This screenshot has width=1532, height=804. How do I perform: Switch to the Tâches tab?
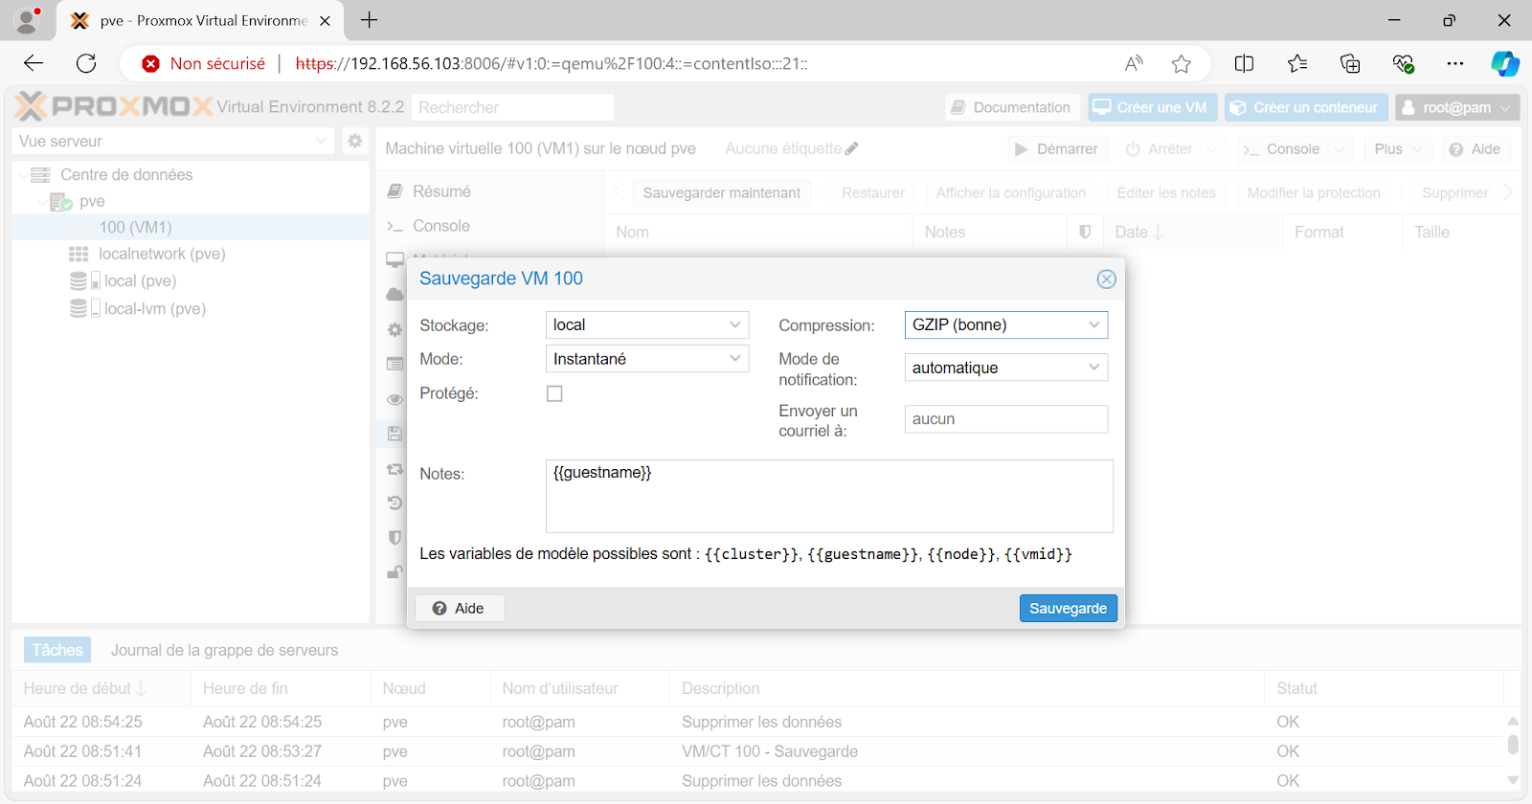coord(57,650)
